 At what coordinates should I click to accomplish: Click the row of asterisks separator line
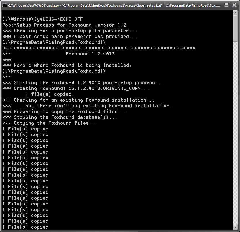point(99,48)
